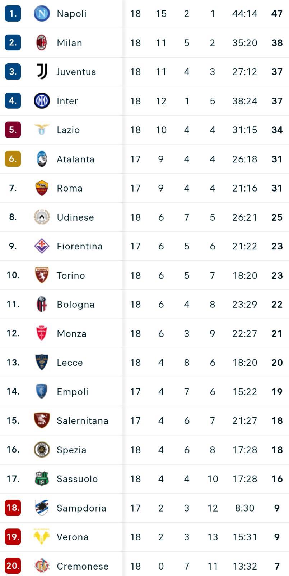Select the Salernitana team row name
The height and width of the screenshot is (576, 289).
83,421
